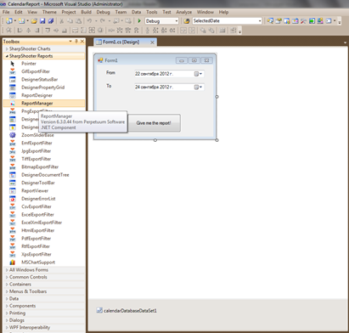Select the HtmlExportFilter toolbox item
Screen dimensions: 349x333
click(44, 230)
